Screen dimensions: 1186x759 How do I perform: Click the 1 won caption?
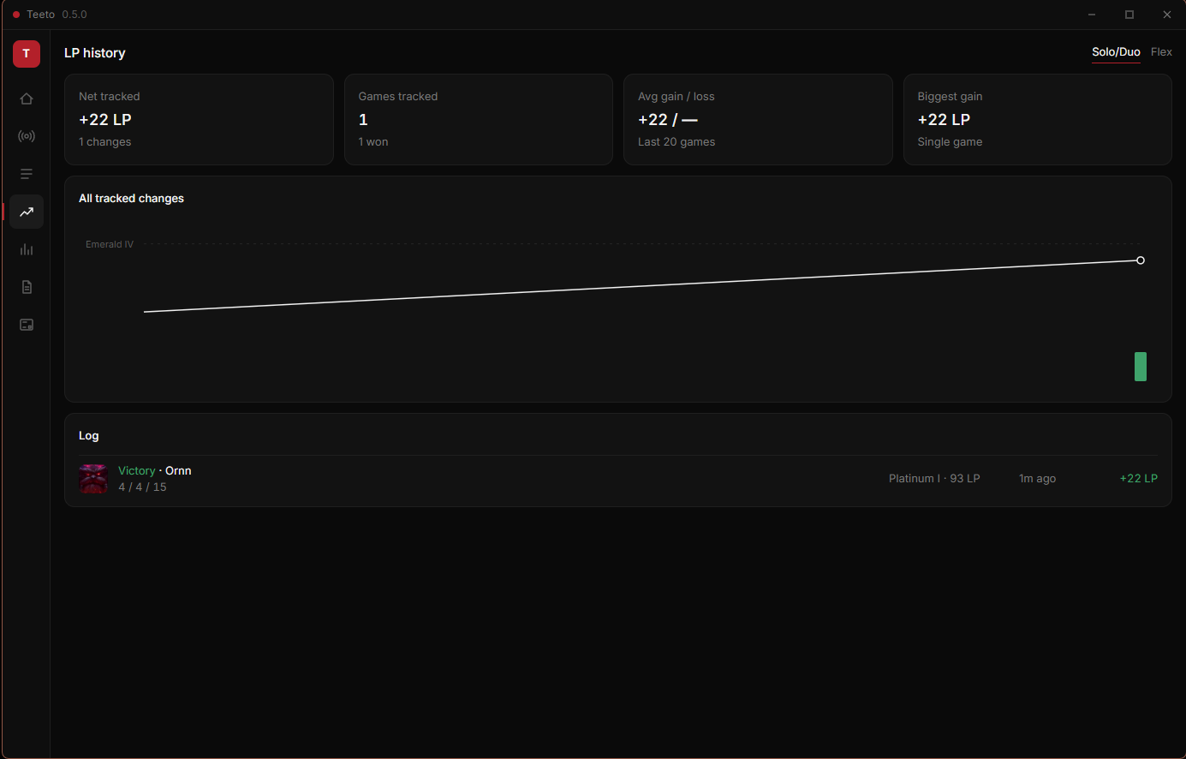coord(373,142)
